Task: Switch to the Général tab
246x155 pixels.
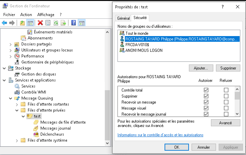Action: point(123,18)
